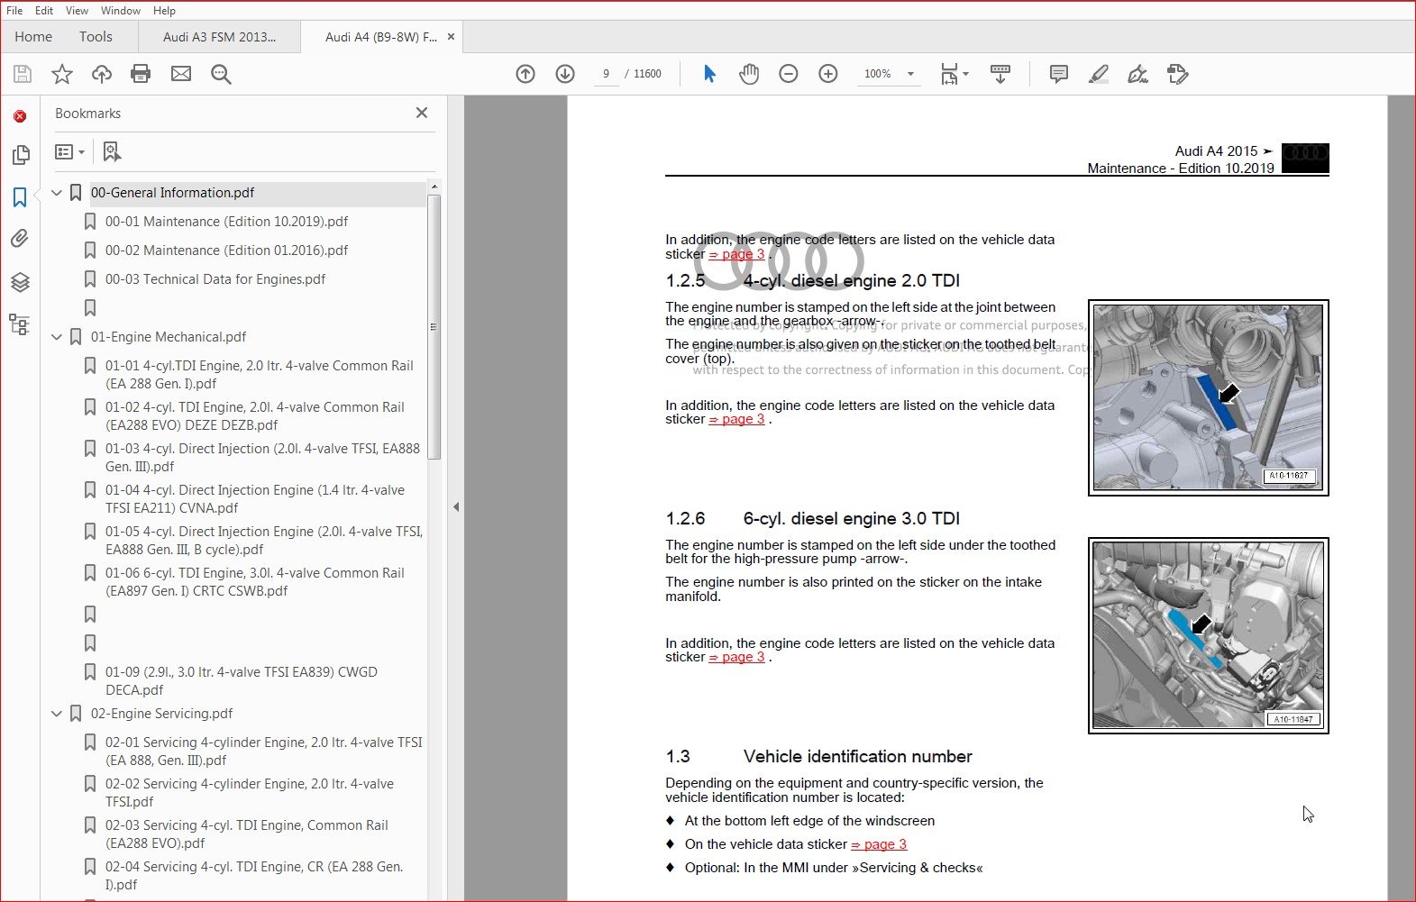This screenshot has height=902, width=1416.
Task: Open the View menu
Action: (77, 11)
